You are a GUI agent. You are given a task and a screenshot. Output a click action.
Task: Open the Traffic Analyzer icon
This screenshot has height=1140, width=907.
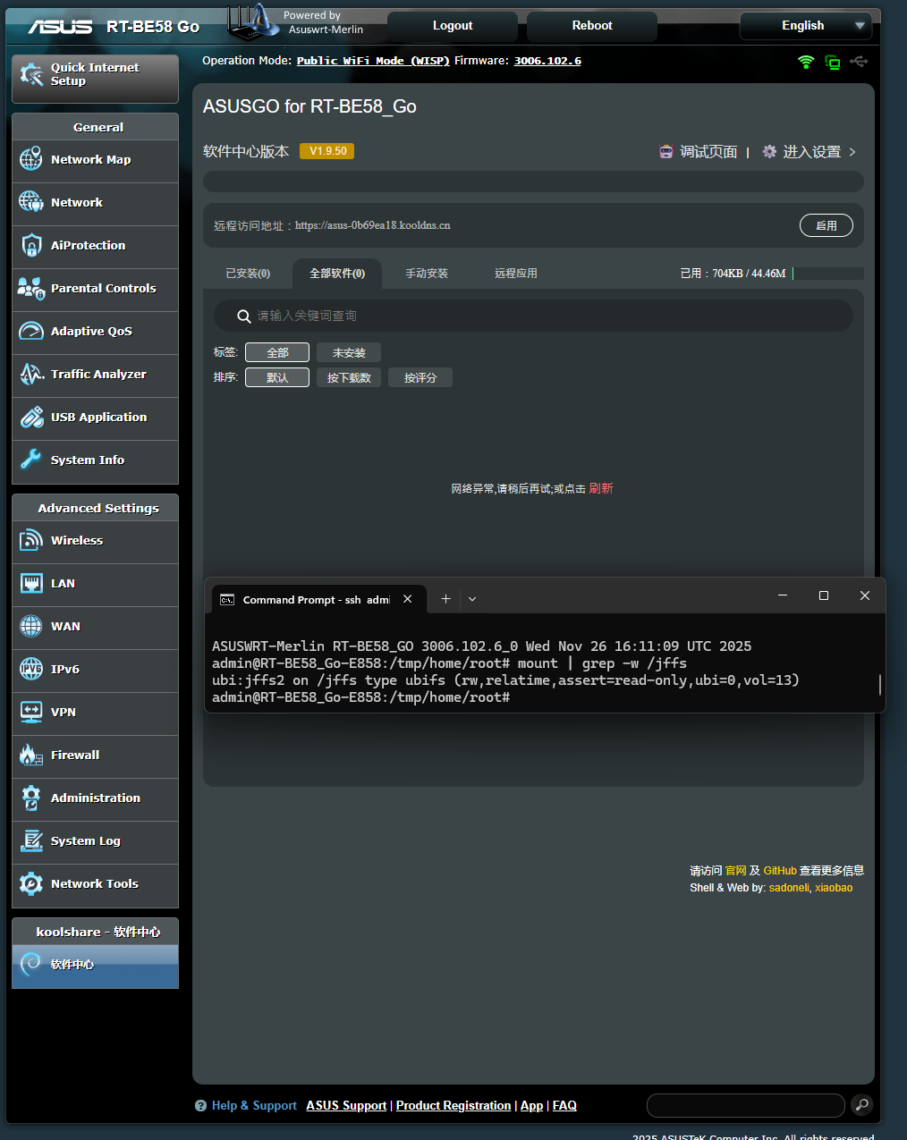click(31, 374)
